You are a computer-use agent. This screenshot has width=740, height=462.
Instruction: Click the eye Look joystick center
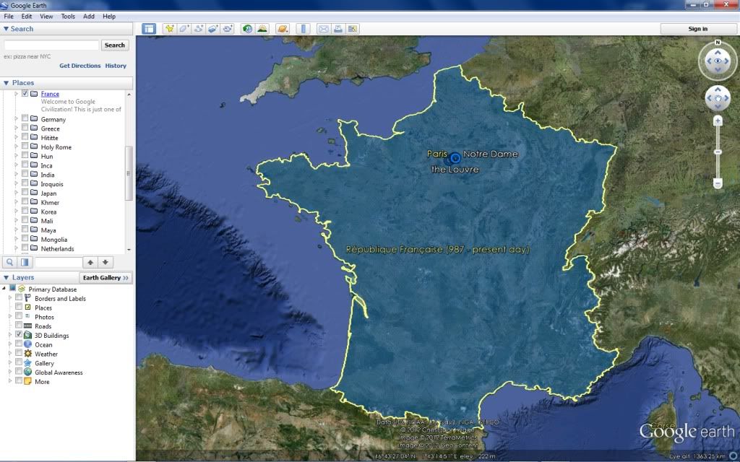tap(718, 61)
